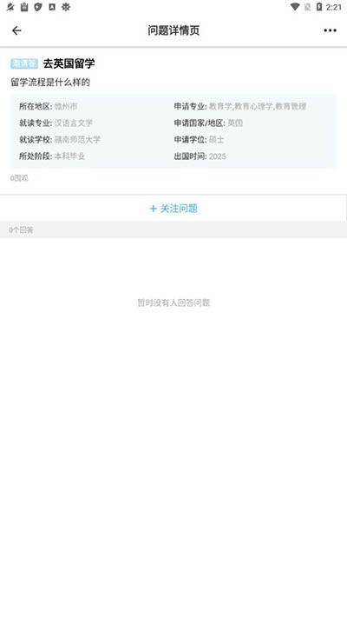Tap the blue tag before 去英国留学

coord(24,63)
